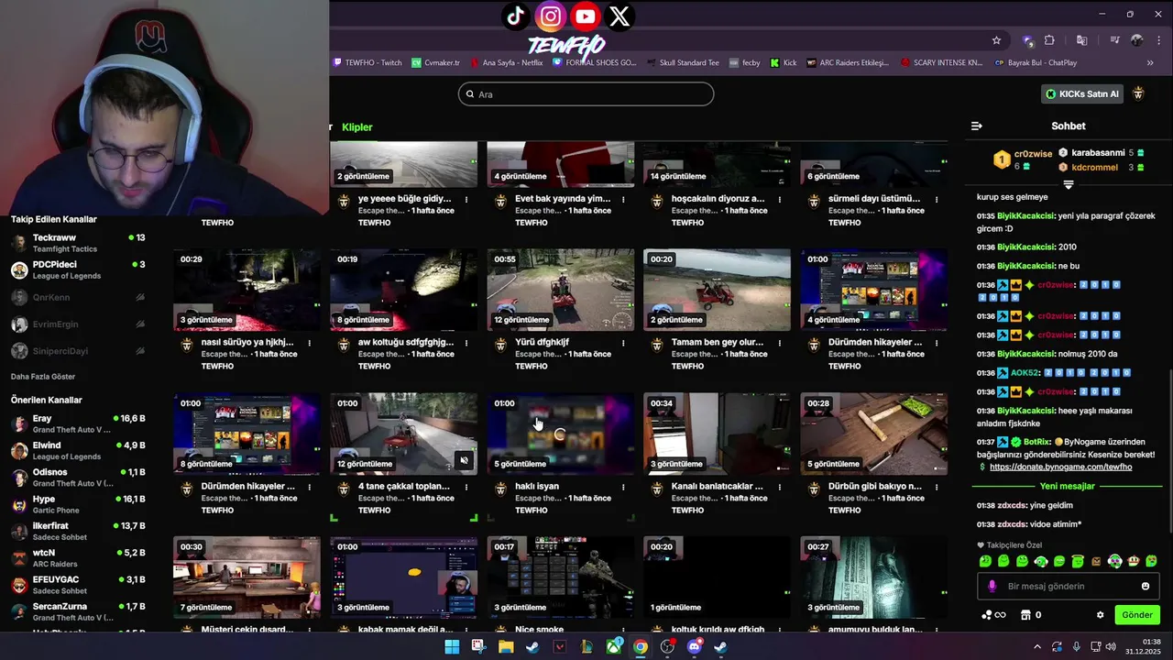This screenshot has height=660, width=1173.
Task: Click the username 'zdxcds' in 'yine geldim' message
Action: pyautogui.click(x=1011, y=505)
